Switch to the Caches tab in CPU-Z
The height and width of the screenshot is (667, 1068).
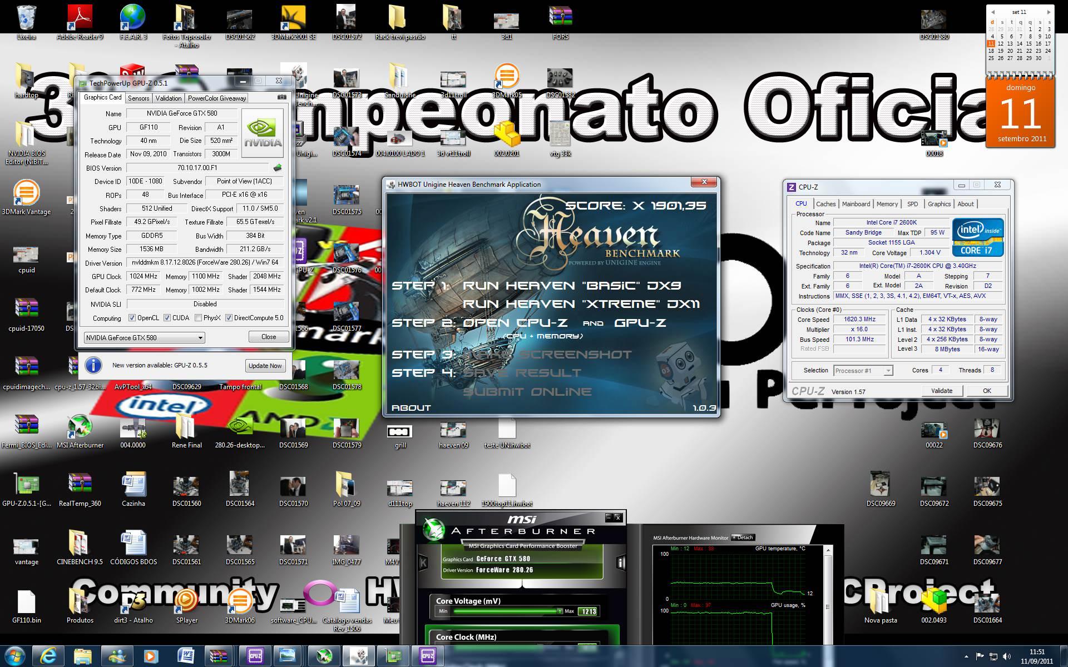[825, 204]
